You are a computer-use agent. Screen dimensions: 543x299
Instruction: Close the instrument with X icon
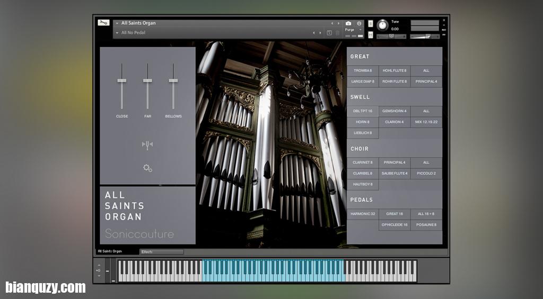pos(444,21)
